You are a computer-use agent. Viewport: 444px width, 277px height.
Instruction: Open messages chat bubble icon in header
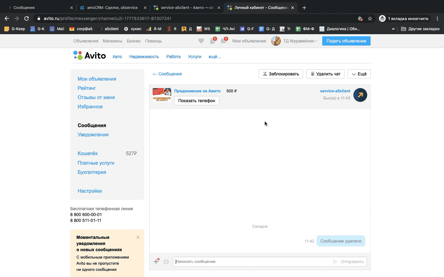coord(224,41)
